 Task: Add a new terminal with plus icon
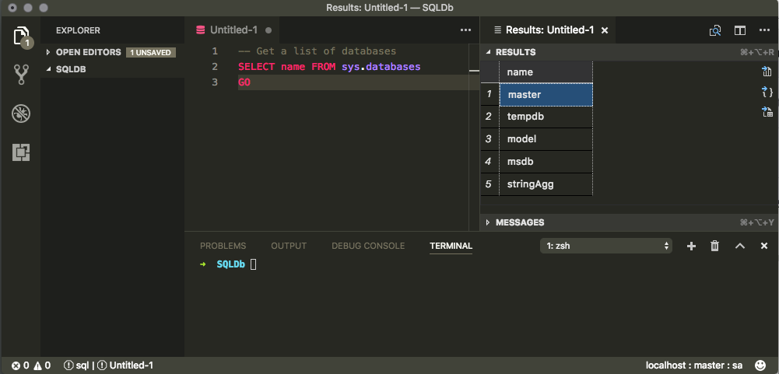click(x=691, y=246)
